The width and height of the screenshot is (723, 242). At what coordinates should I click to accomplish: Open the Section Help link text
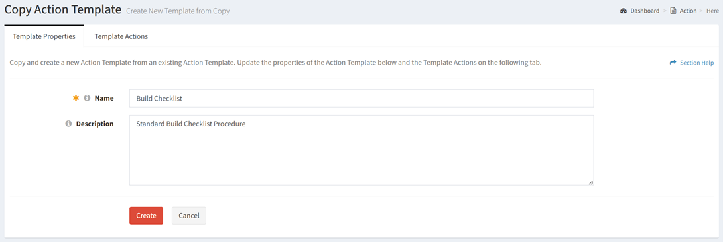696,63
